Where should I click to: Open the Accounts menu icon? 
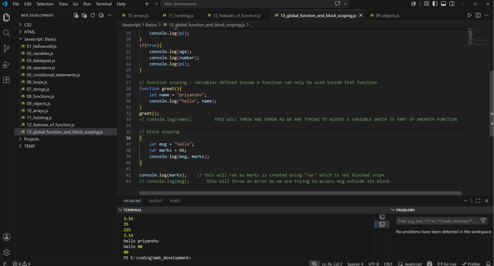click(6, 237)
